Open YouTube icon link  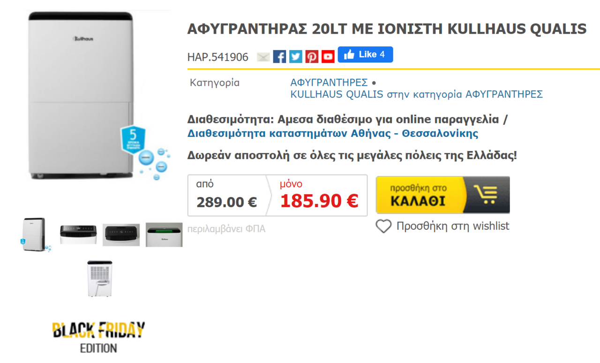point(328,57)
